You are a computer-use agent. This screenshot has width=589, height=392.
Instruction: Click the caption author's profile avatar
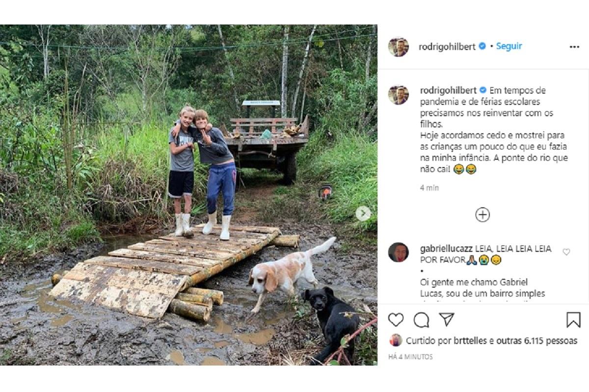(x=398, y=95)
